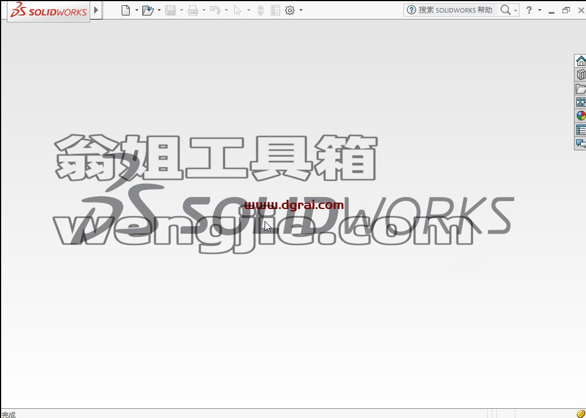The height and width of the screenshot is (418, 586).
Task: Expand the Options gear dropdown arrow
Action: pos(301,10)
